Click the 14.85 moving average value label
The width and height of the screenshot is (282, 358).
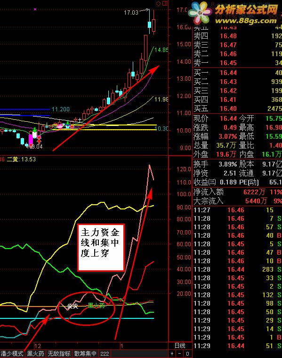[x=161, y=50]
